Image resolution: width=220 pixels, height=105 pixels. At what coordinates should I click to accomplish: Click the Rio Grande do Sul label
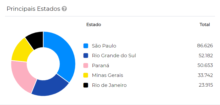[114, 56]
